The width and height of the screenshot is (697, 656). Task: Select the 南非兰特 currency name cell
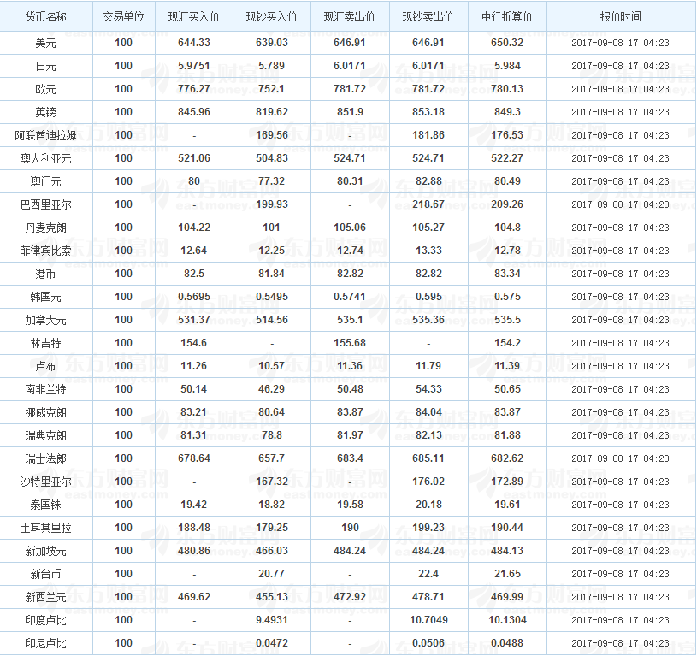click(46, 390)
